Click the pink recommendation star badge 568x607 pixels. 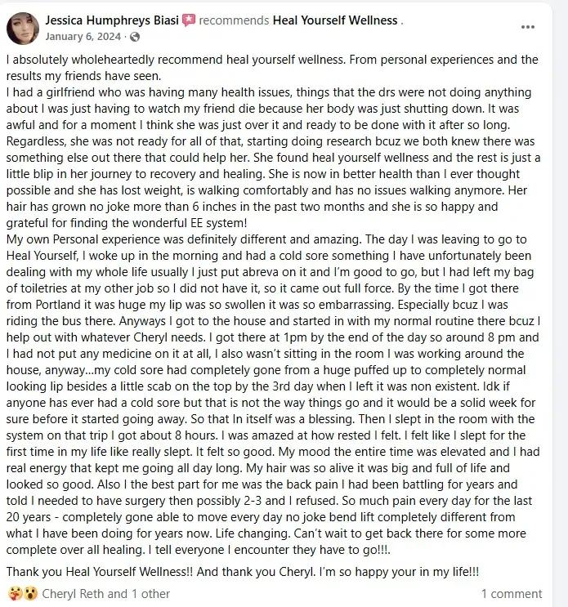(189, 20)
